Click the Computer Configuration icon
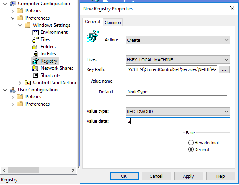 (x=13, y=4)
